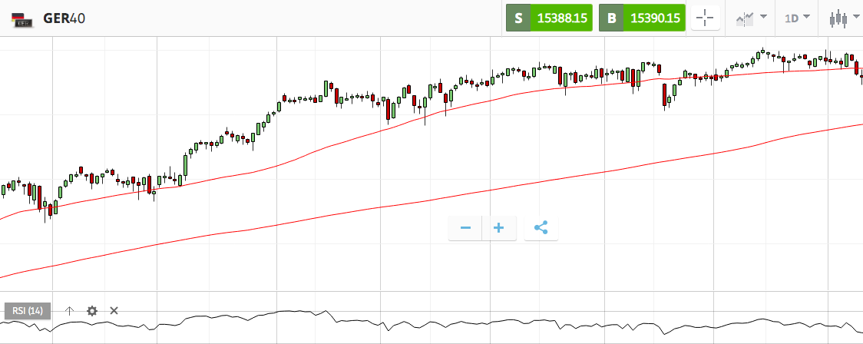The width and height of the screenshot is (863, 344).
Task: Open the candlestick chart type dropdown
Action: (x=845, y=18)
